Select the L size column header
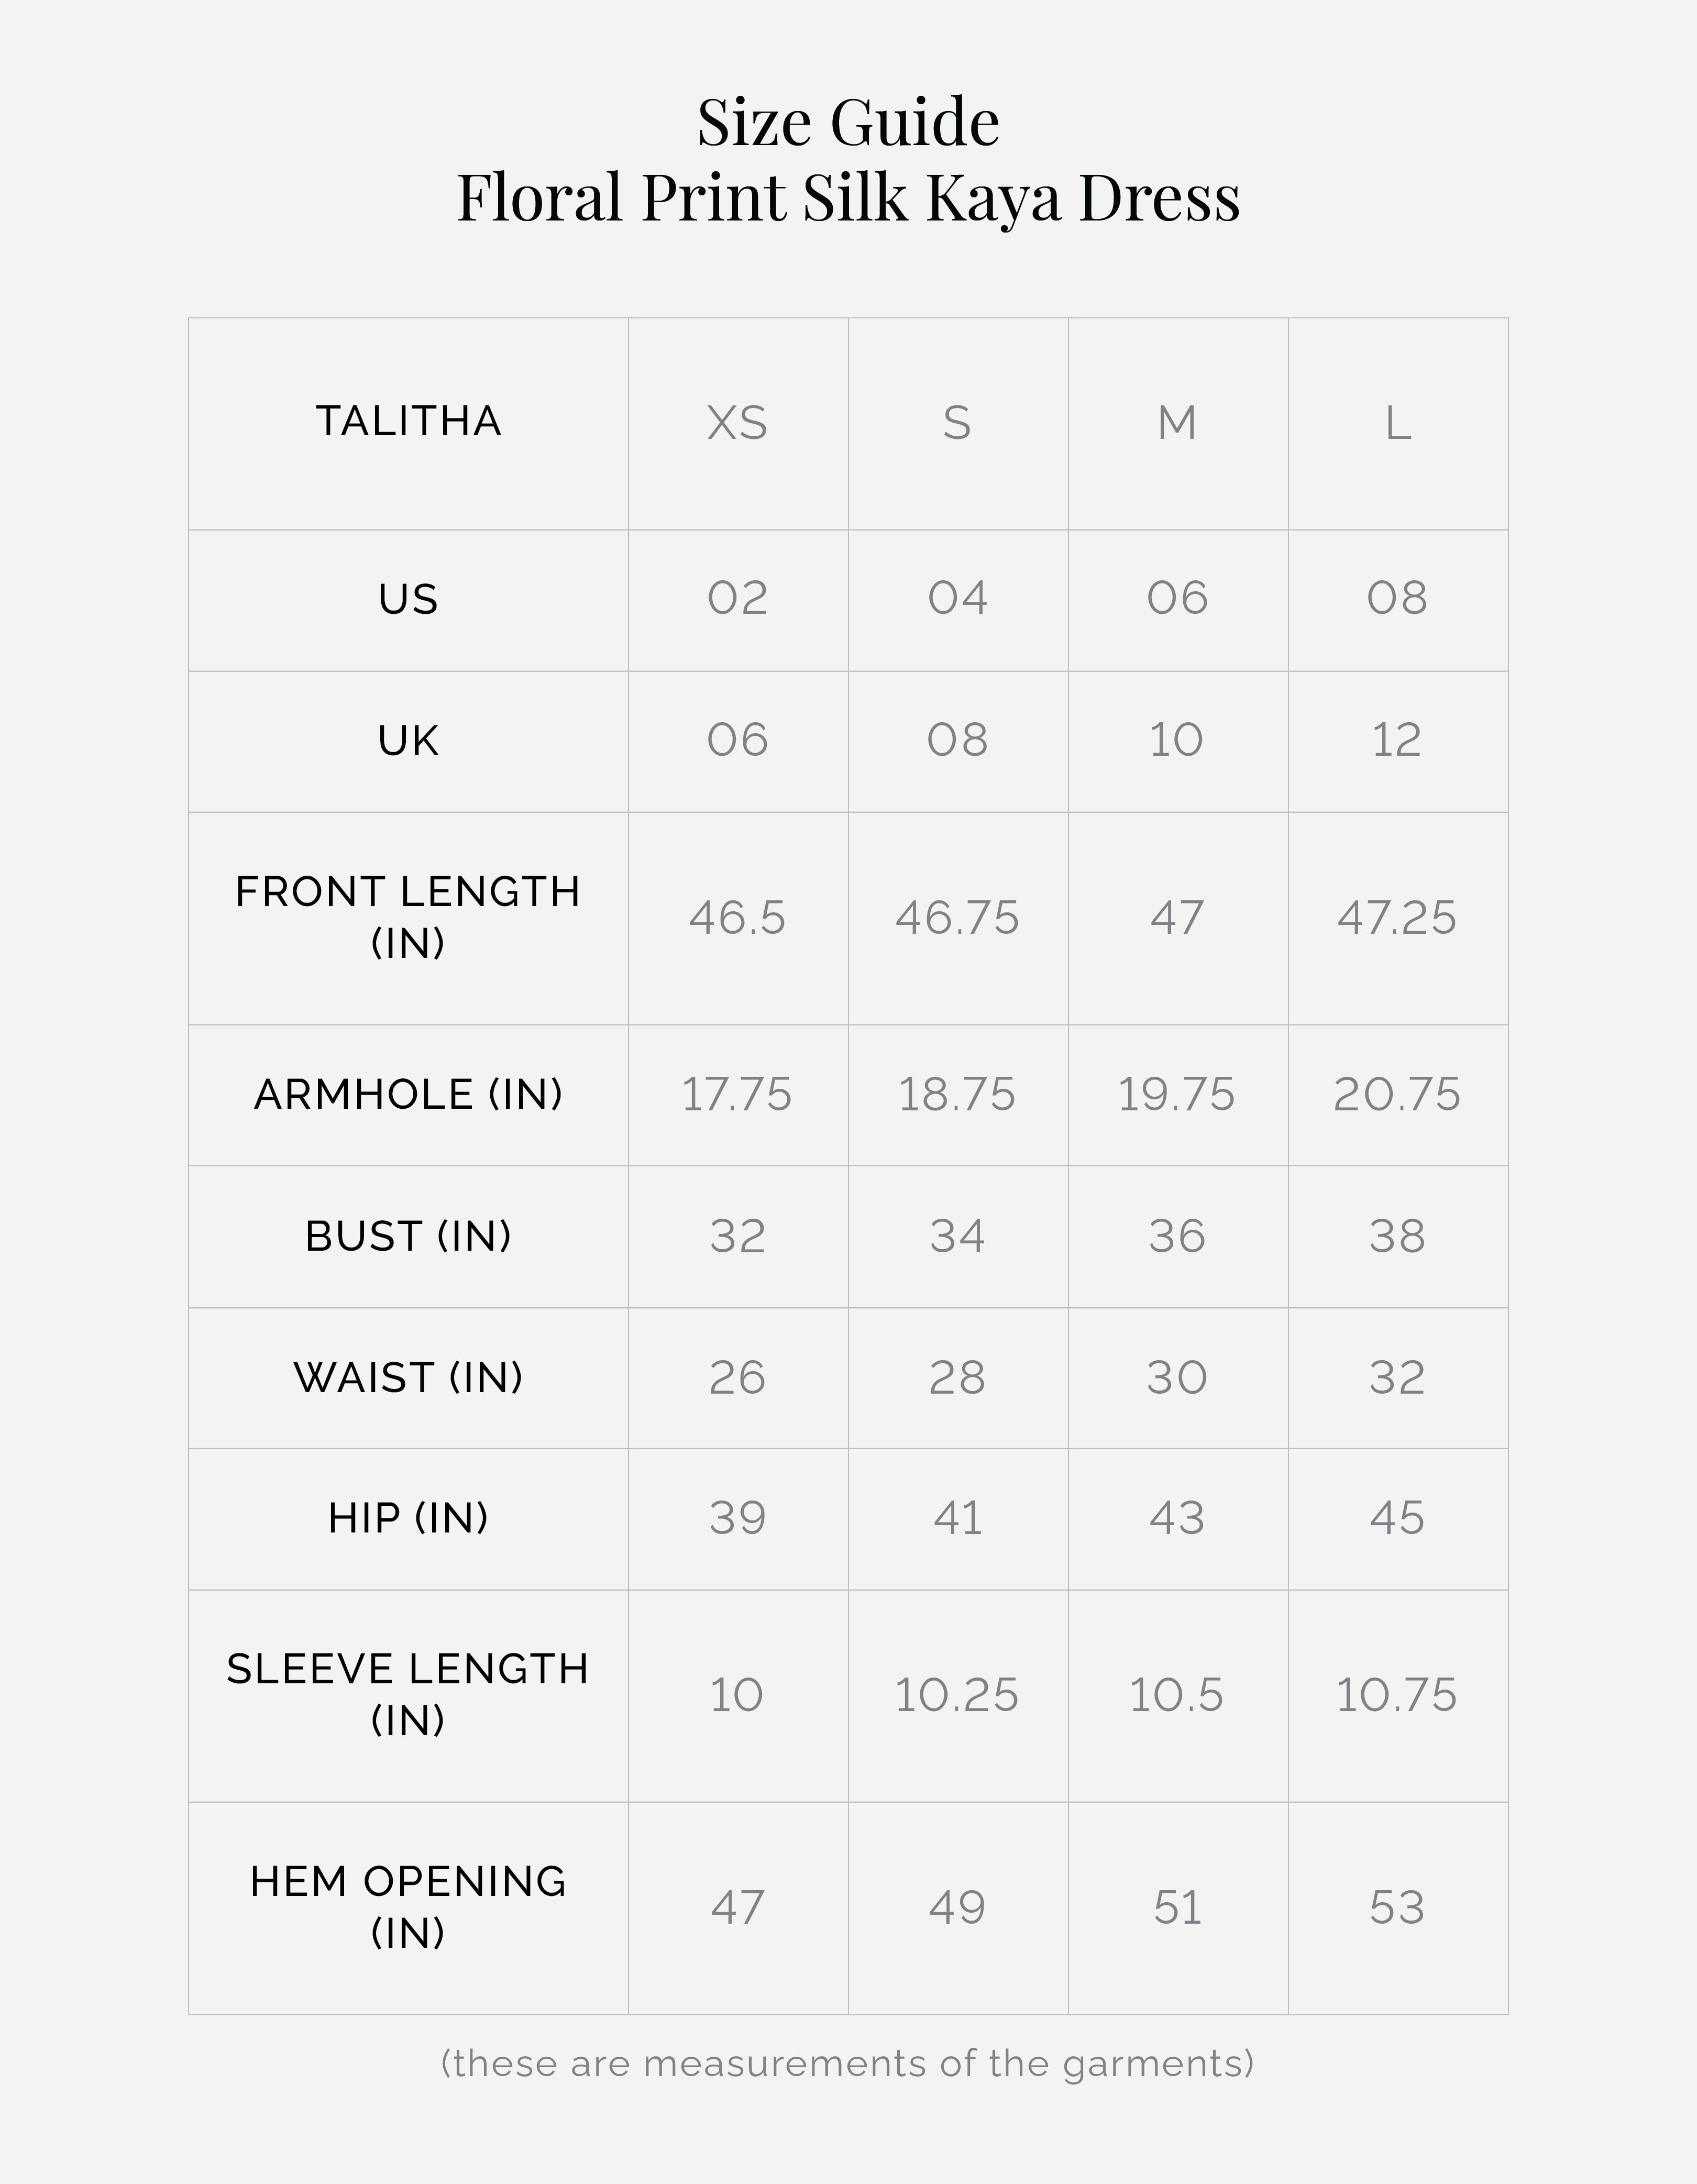Viewport: 1697px width, 2184px height. pyautogui.click(x=1397, y=423)
